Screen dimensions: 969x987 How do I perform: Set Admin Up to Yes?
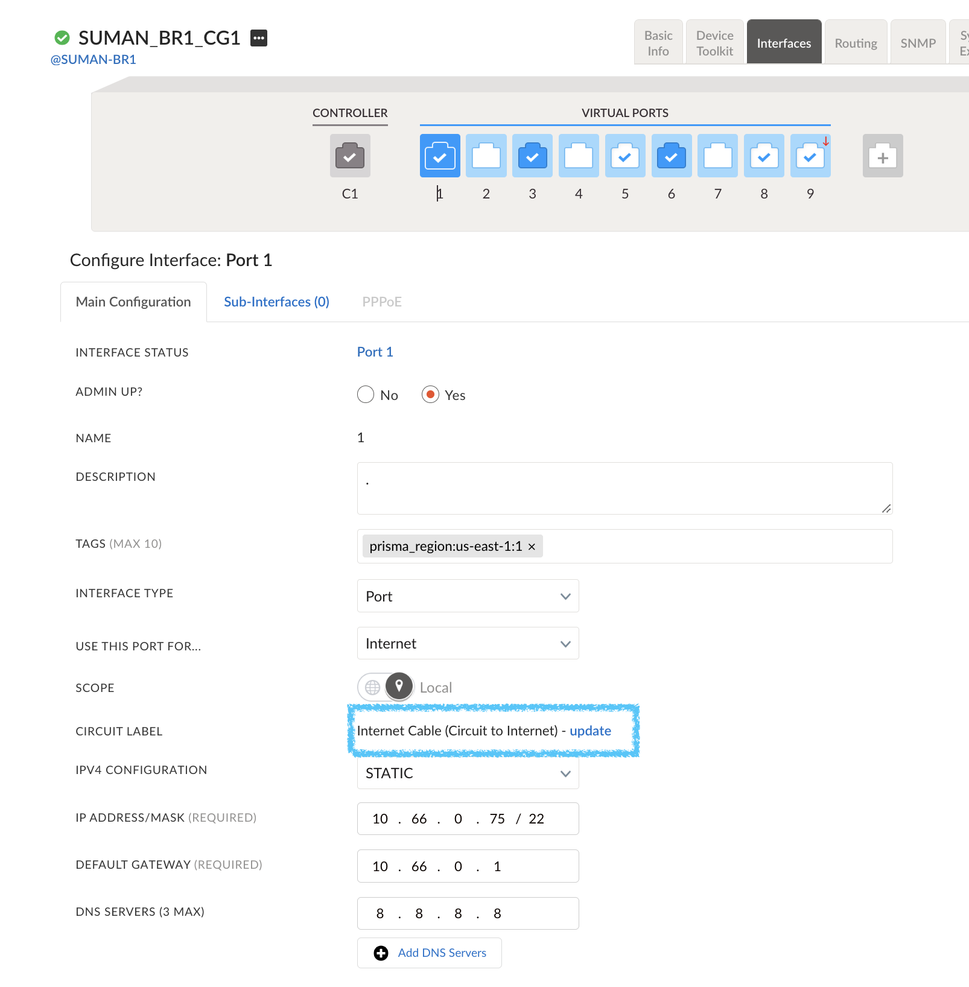point(430,395)
